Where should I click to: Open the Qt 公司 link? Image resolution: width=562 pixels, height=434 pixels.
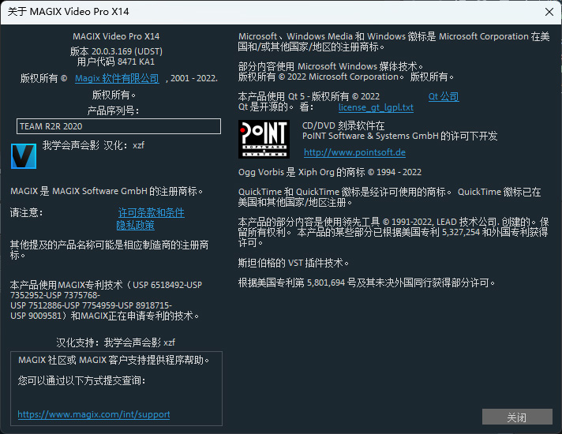444,96
